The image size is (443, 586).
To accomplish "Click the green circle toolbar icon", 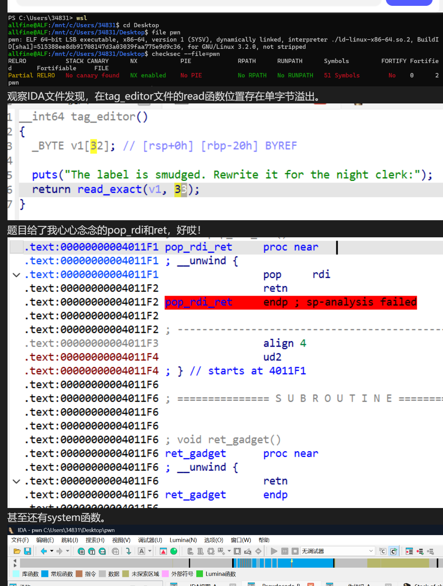I will pyautogui.click(x=174, y=551).
